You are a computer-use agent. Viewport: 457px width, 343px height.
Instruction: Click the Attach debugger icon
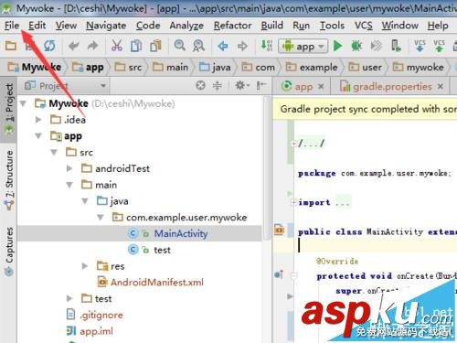(376, 46)
